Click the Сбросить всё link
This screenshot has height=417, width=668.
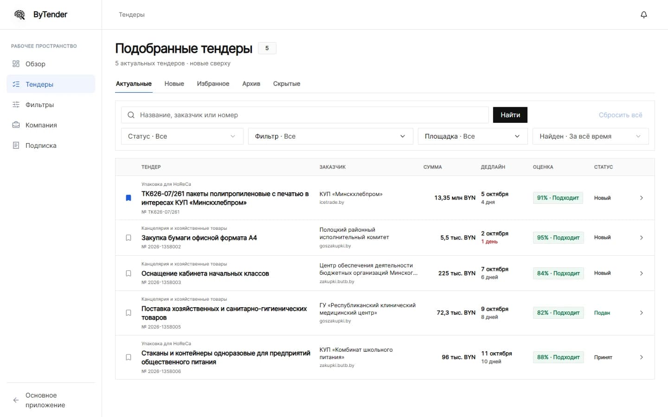tap(621, 115)
